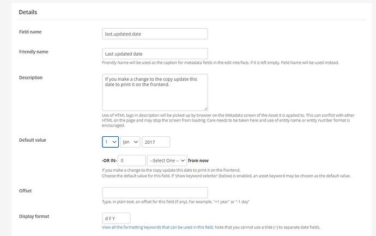Click the Details section heading
This screenshot has width=376, height=236.
click(28, 11)
